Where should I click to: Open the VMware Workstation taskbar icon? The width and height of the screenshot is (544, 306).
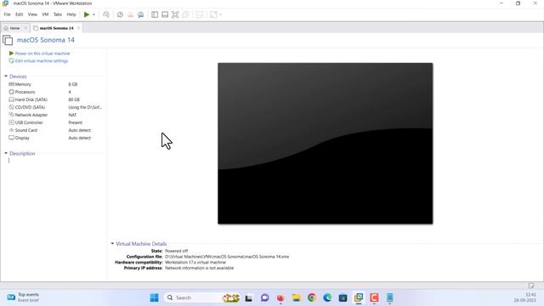(x=359, y=297)
